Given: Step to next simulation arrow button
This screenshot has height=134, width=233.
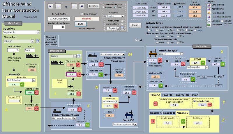Looking at the screenshot, I should coord(74,6).
